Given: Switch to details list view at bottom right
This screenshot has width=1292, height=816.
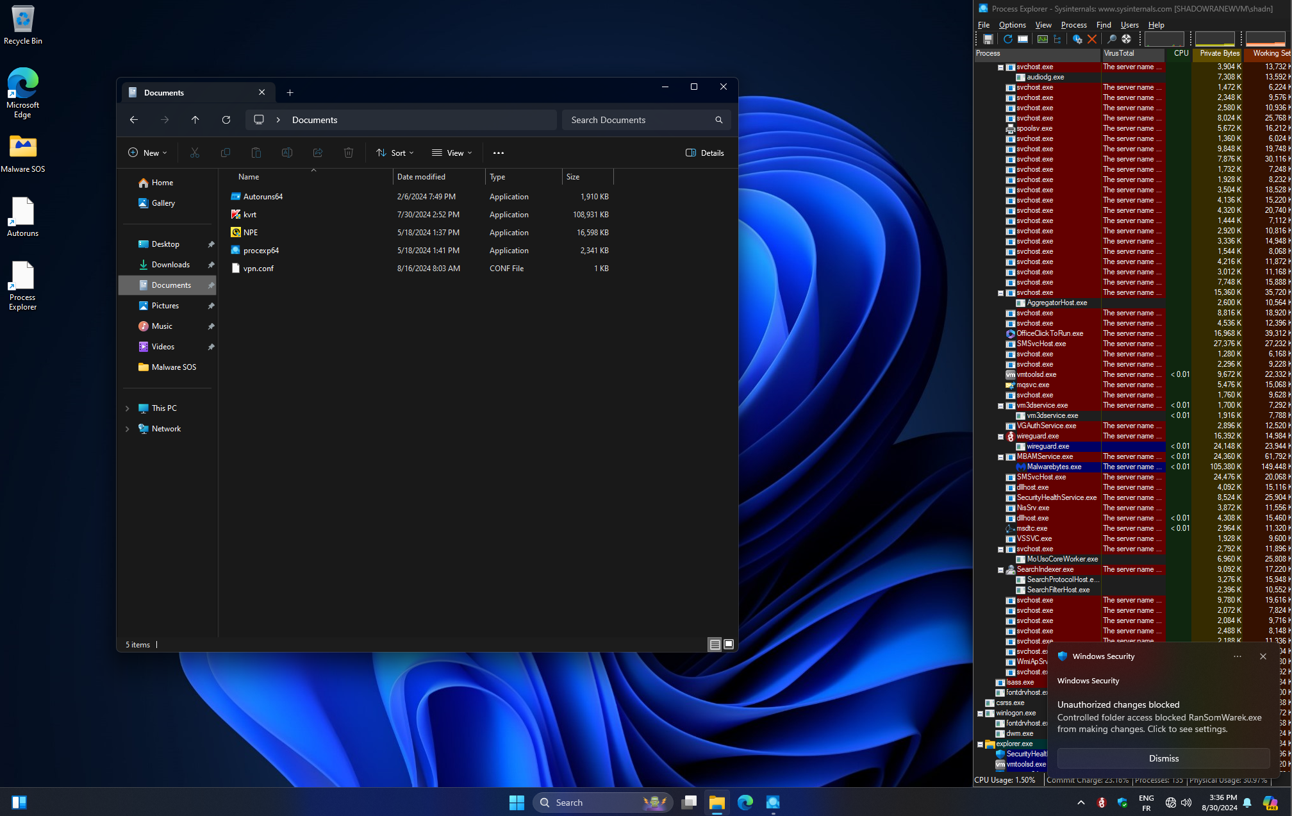Looking at the screenshot, I should pyautogui.click(x=715, y=645).
